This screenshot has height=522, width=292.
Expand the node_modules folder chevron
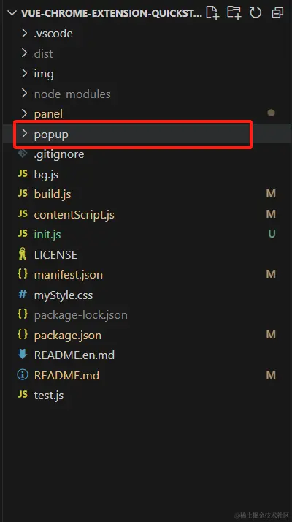24,94
